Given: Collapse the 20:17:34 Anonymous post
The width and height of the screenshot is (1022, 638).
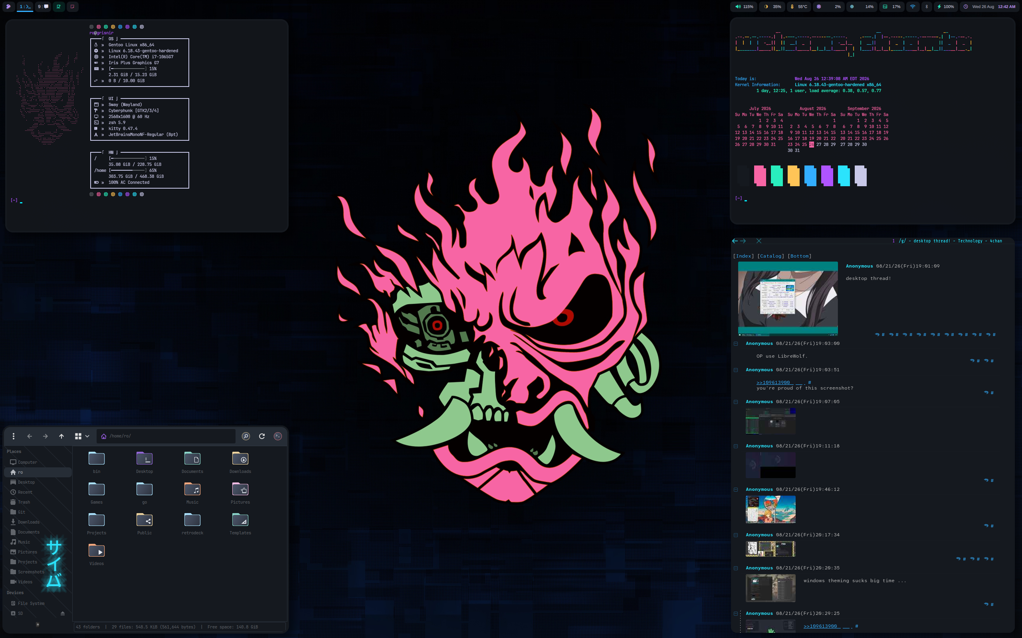Looking at the screenshot, I should pos(736,535).
